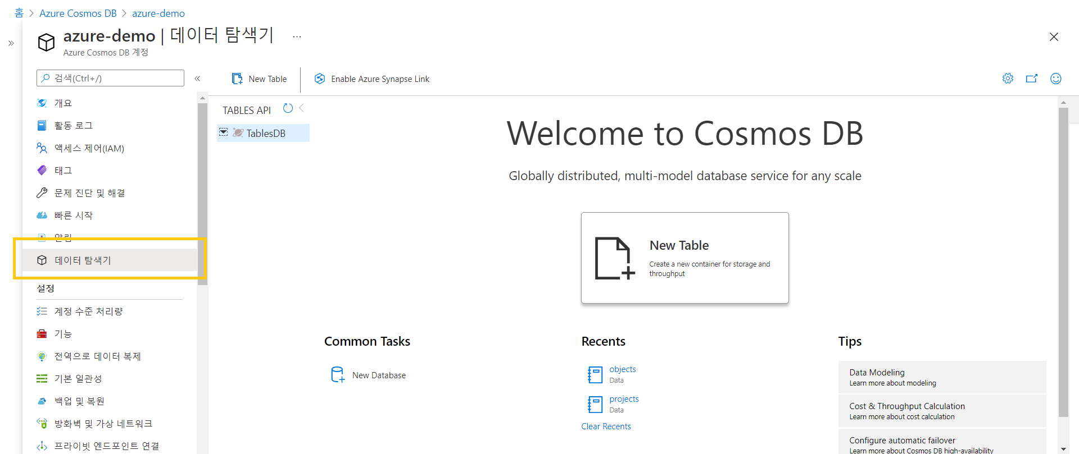1079x454 pixels.
Task: Expand the portal sidebar chevron
Action: click(x=11, y=43)
